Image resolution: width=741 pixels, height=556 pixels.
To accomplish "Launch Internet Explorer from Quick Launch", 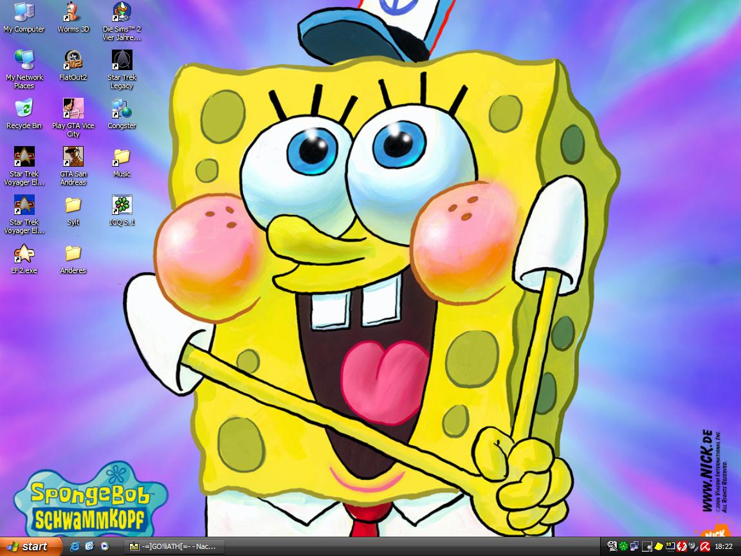I will click(x=75, y=546).
